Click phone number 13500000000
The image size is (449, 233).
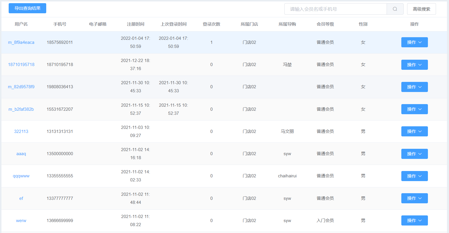60,154
